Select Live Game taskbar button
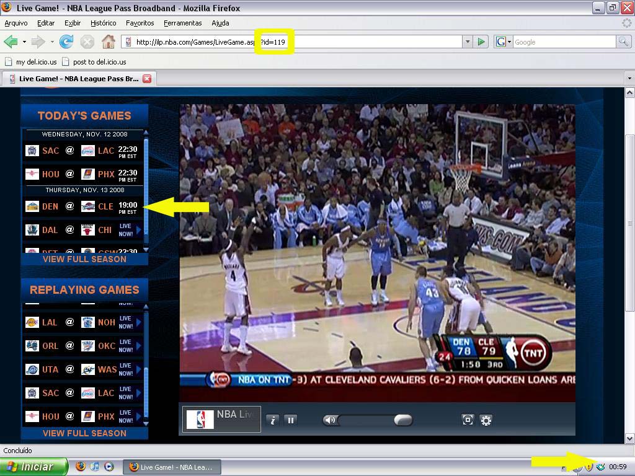Viewport: 635px width, 476px height. (172, 467)
